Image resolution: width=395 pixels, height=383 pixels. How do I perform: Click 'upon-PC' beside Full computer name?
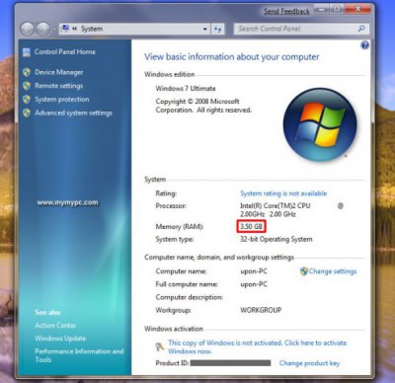point(254,284)
